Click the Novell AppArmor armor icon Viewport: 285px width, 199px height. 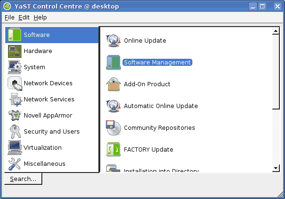(15, 115)
